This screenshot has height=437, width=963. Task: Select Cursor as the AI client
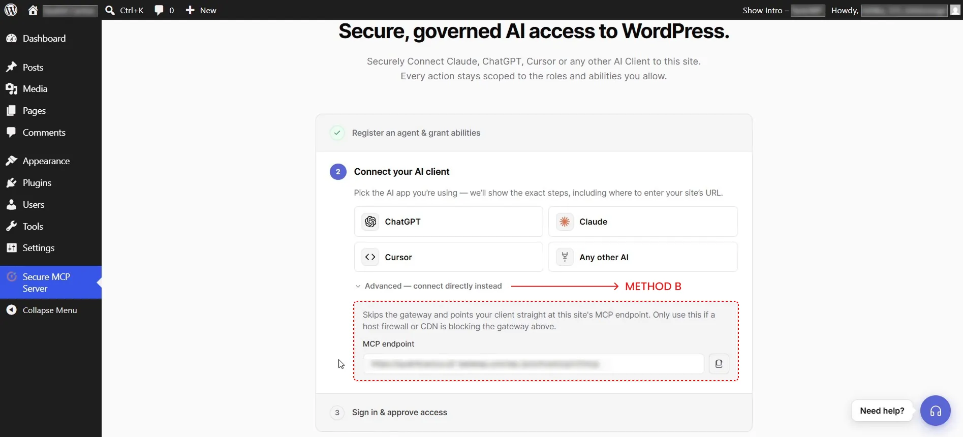(448, 257)
